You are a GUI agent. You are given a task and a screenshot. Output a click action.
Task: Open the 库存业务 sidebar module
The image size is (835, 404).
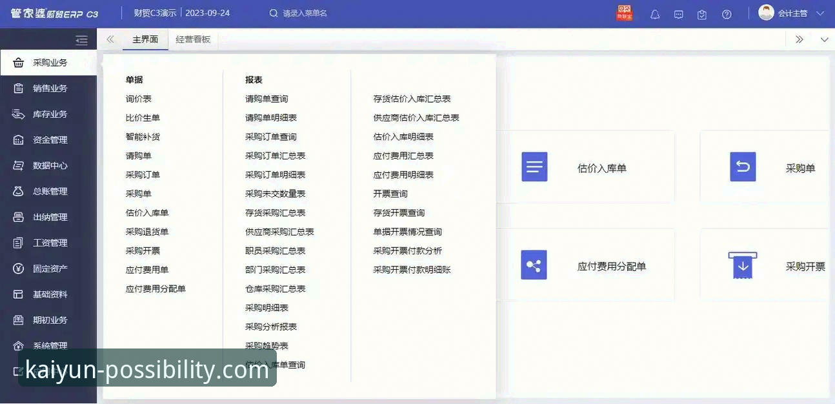[48, 114]
